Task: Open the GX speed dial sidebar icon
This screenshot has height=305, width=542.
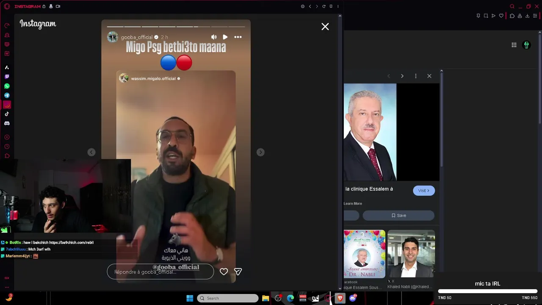Action: click(7, 25)
